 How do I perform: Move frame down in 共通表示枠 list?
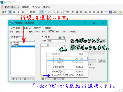[x=20, y=79]
